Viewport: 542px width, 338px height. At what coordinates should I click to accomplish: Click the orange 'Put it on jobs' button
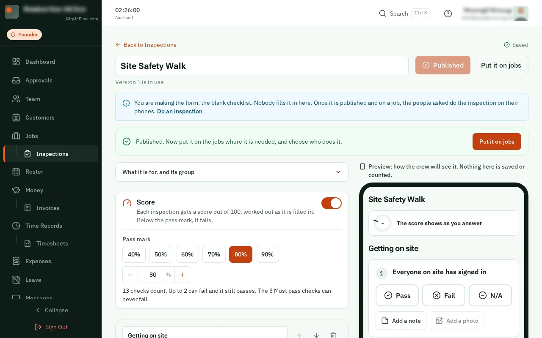[497, 142]
